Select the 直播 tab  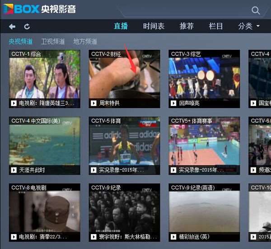click(x=121, y=26)
